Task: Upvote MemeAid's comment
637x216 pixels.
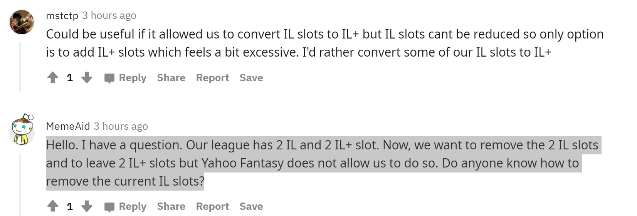Action: point(53,206)
